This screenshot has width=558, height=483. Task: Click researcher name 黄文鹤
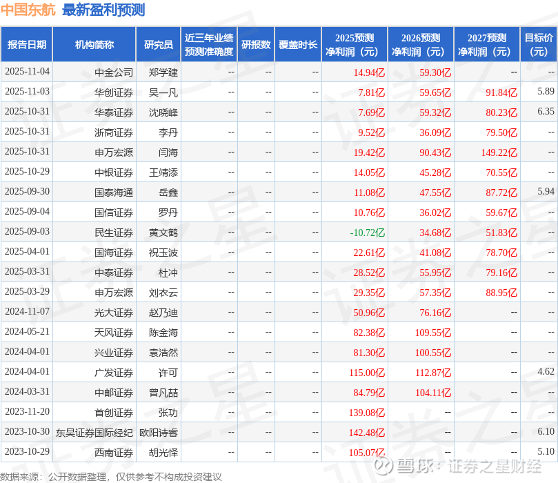(x=163, y=233)
